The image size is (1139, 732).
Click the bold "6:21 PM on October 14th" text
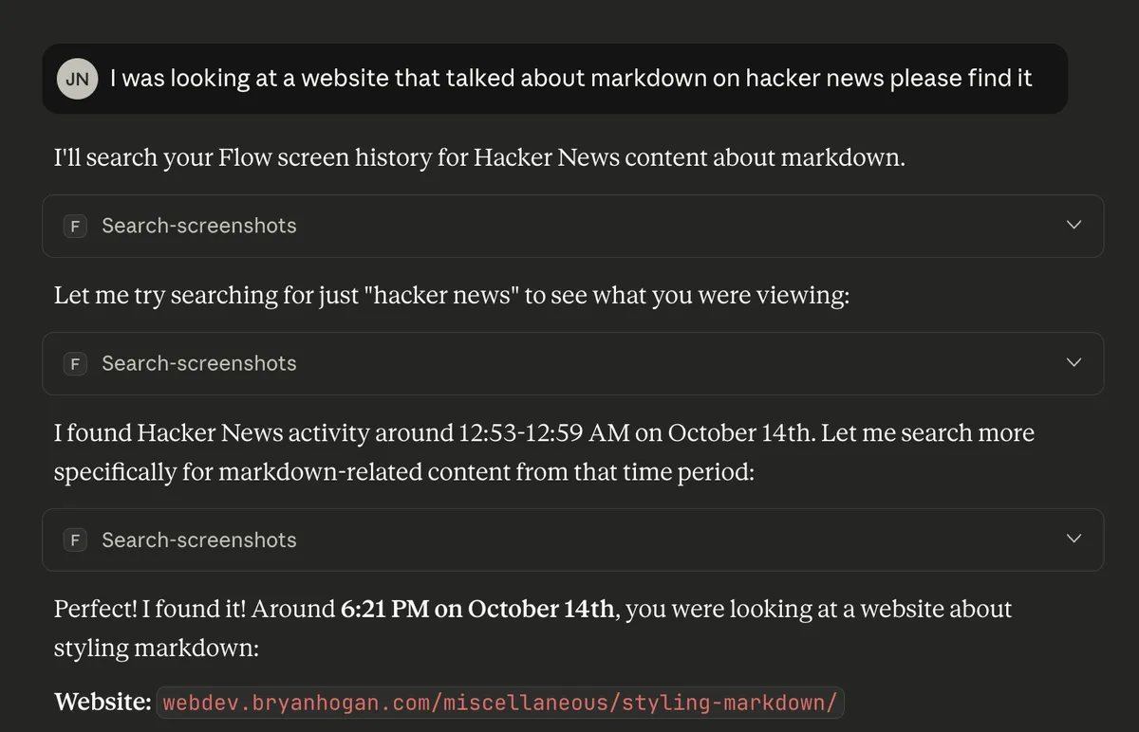click(x=477, y=609)
